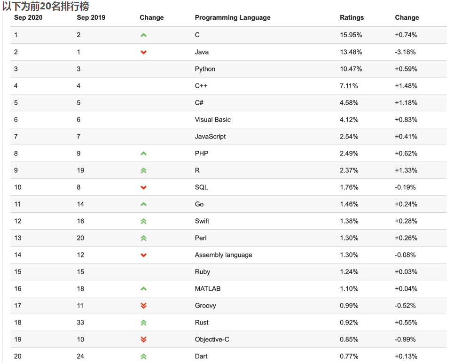Screen dimensions: 454x363
Task: Click the heading above the ranking table
Action: coord(46,6)
